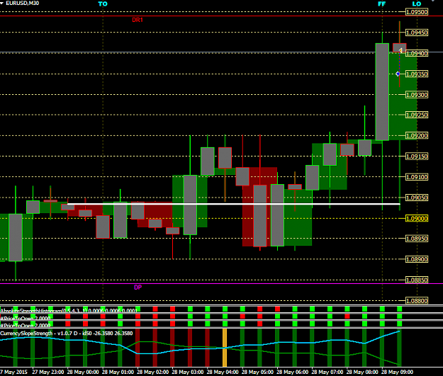
Task: Click the 28 May 01:00 time label
Action: click(118, 372)
